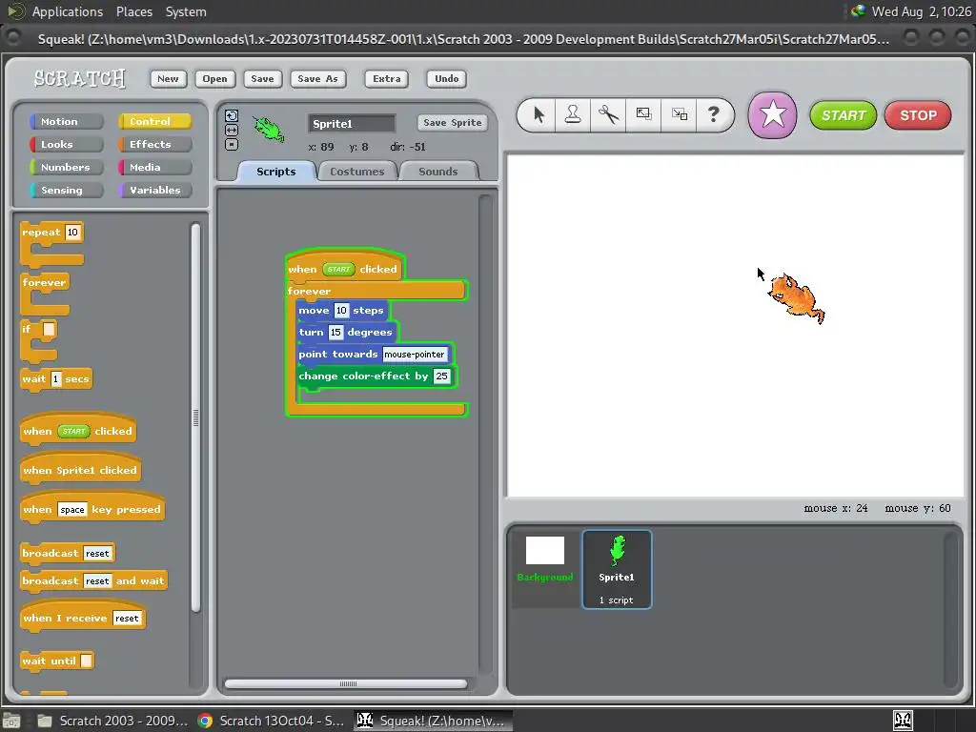Open the space key dropdown in palette block
The image size is (976, 732).
pos(72,509)
